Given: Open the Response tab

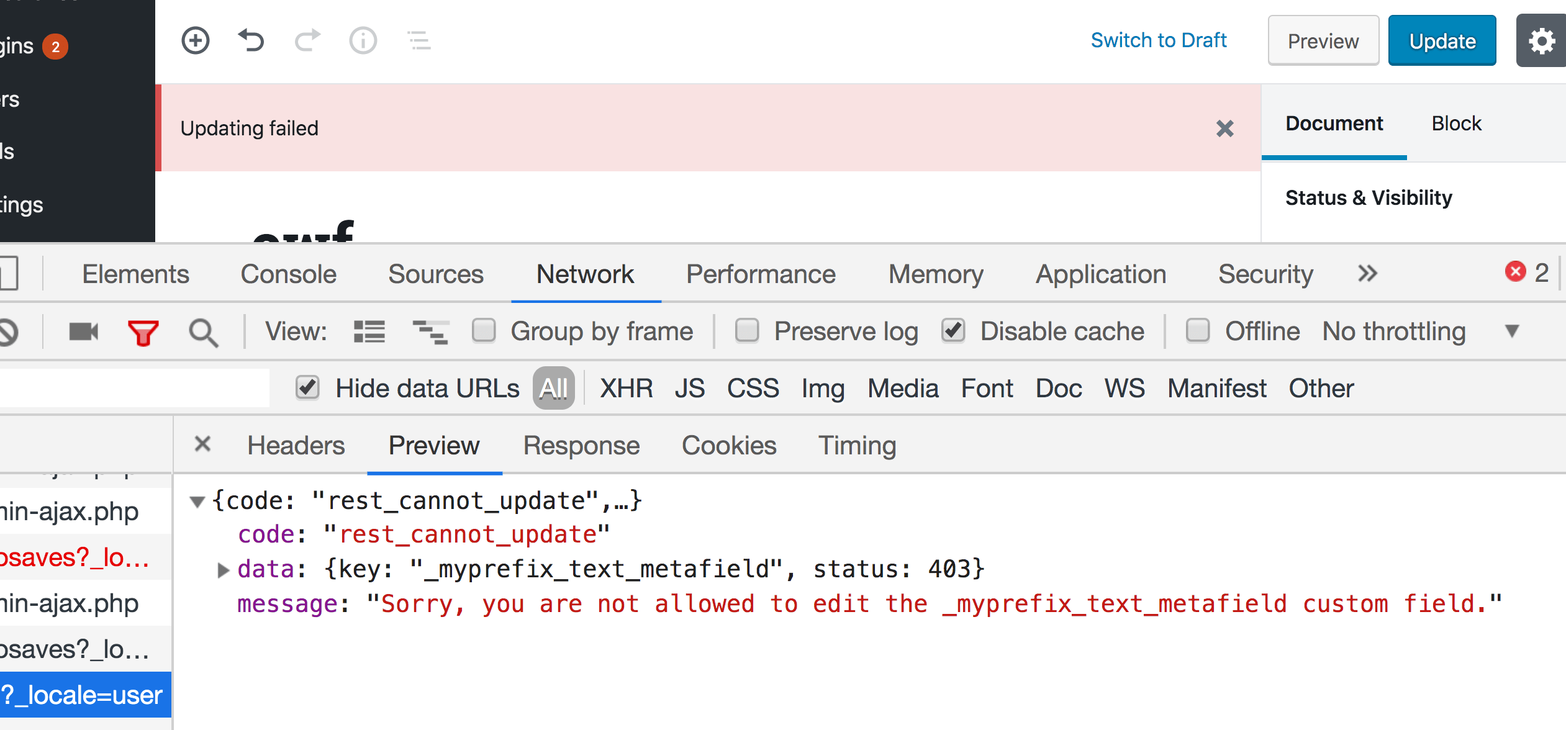Looking at the screenshot, I should 581,446.
